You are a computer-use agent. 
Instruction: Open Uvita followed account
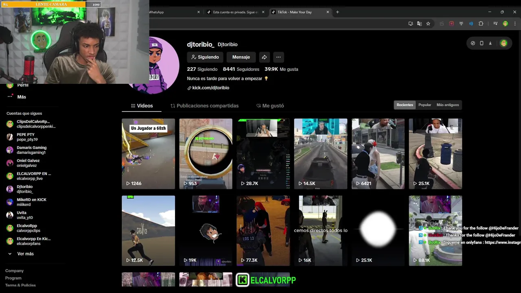tap(20, 215)
